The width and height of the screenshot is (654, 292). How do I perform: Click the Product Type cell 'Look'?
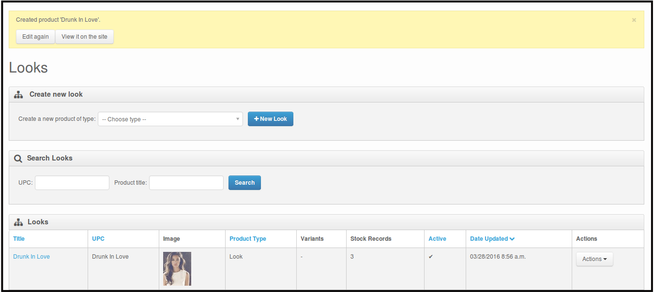click(236, 257)
